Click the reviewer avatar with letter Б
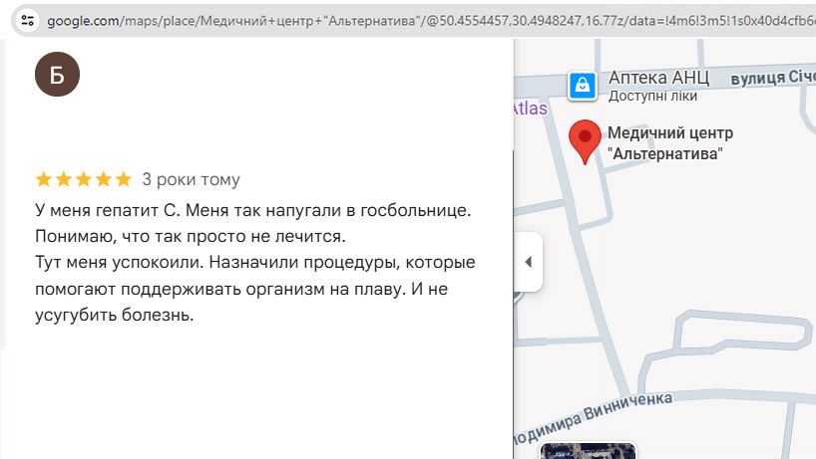 (x=57, y=76)
